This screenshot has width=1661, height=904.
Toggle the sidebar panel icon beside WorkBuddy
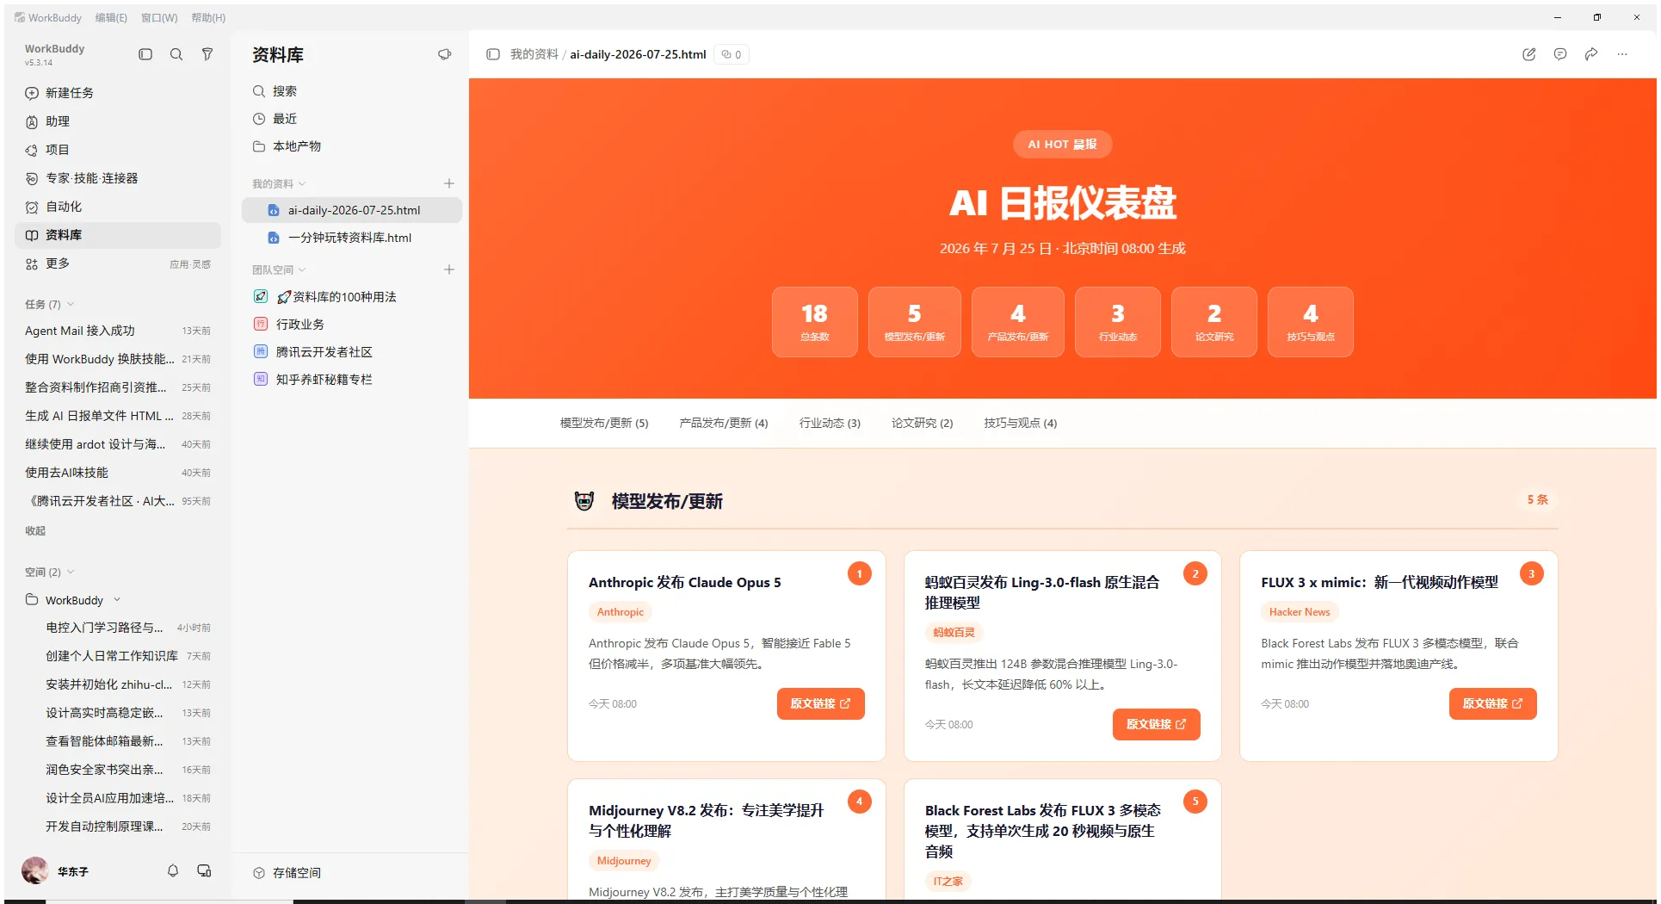pyautogui.click(x=145, y=54)
